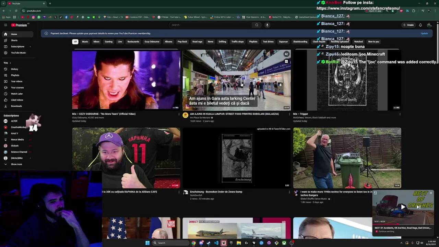Select the Gaming filter chip
Screen dimensions: 439x247
click(109, 42)
